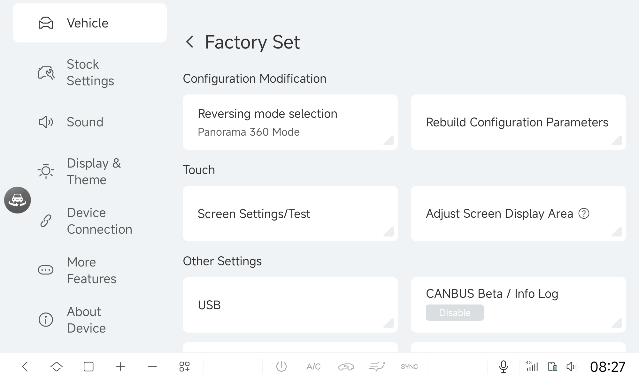Toggle the A/C button

pos(313,367)
